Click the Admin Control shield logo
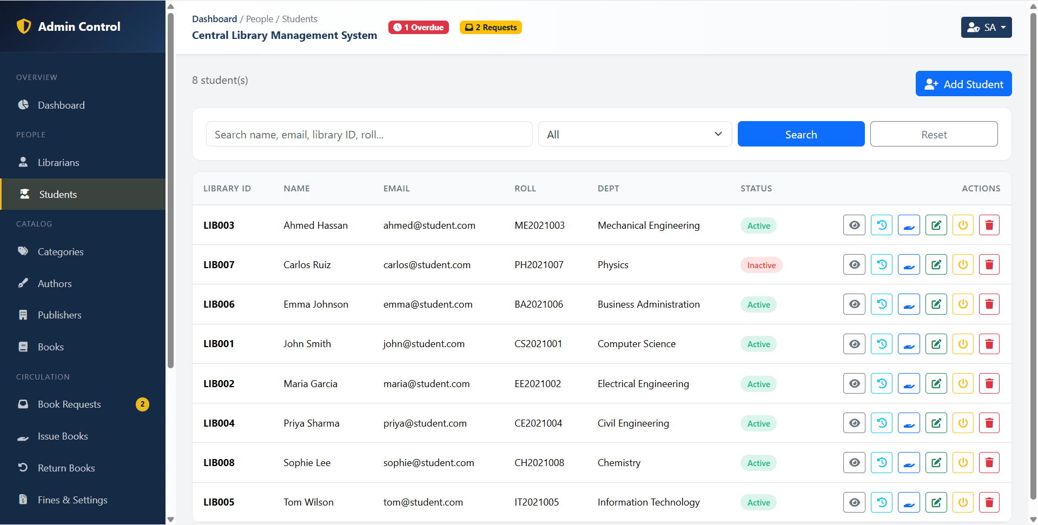The height and width of the screenshot is (525, 1038). coord(24,26)
